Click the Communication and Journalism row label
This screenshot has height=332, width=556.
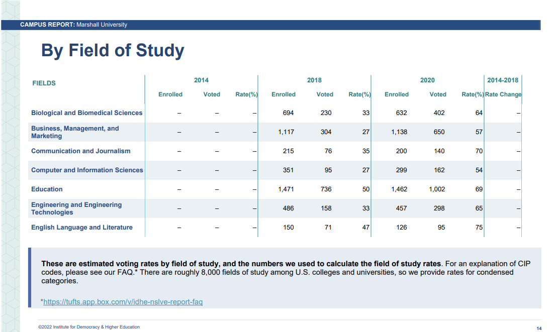coord(81,151)
